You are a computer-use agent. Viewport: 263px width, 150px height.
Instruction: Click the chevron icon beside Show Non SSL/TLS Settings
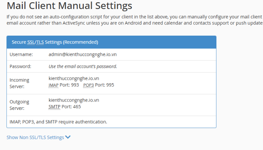[x=68, y=137]
